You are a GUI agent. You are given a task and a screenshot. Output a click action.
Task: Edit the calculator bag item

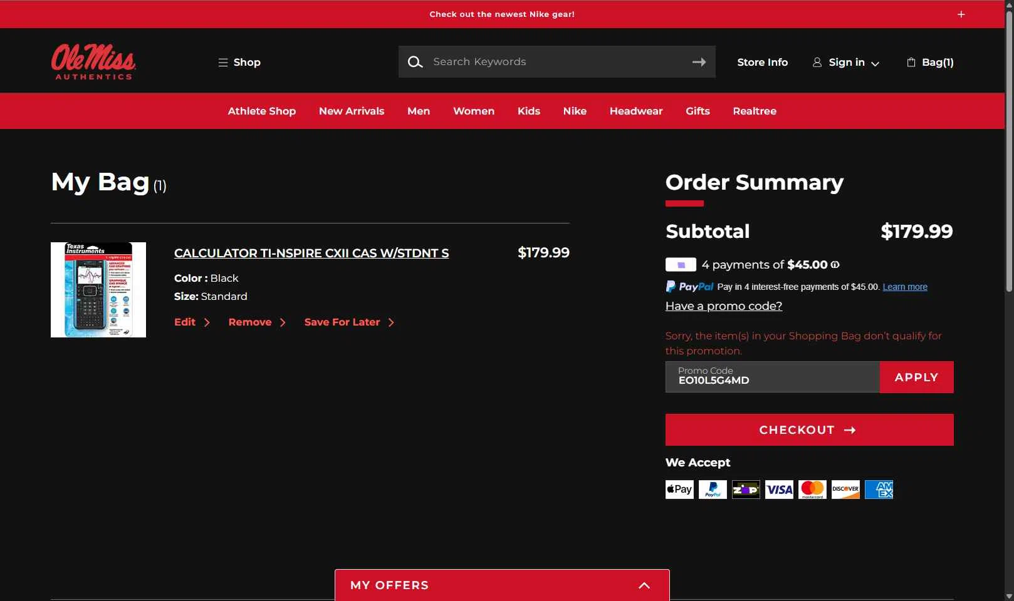click(x=185, y=322)
